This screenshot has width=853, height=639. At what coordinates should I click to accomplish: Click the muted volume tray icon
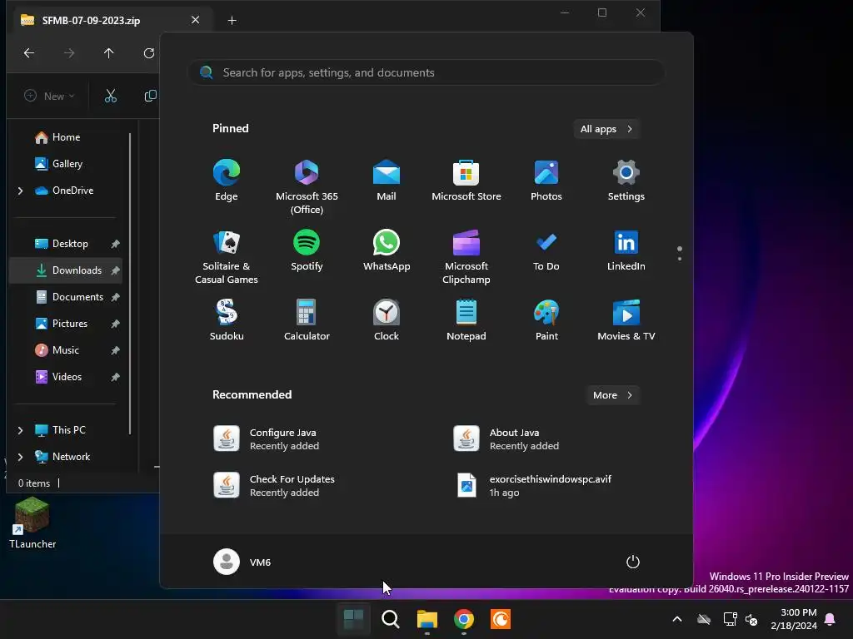(x=752, y=619)
